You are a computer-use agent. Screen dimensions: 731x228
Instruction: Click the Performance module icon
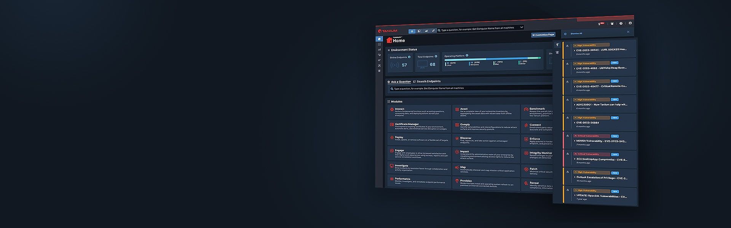pyautogui.click(x=392, y=179)
